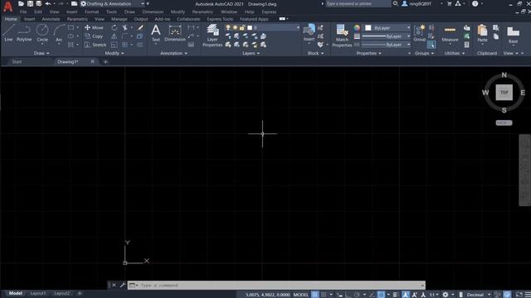This screenshot has height=298, width=531.
Task: Add a new drawing tab with plus
Action: 105,62
